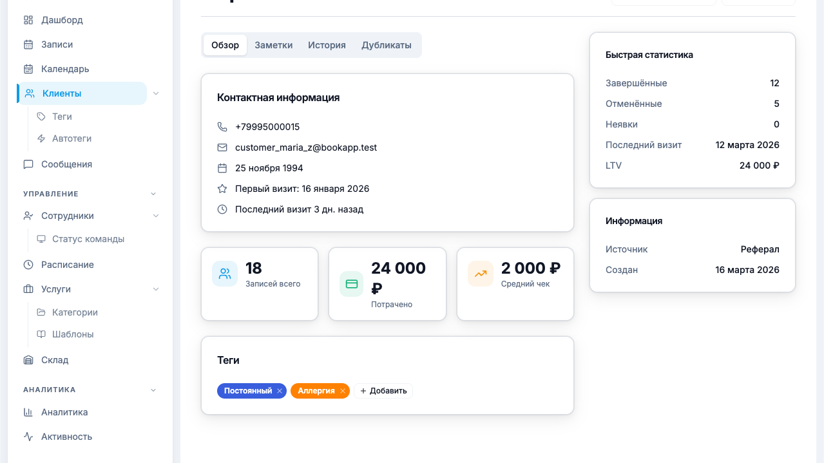Image resolution: width=824 pixels, height=463 pixels.
Task: Select the Календарь icon in sidebar
Action: pyautogui.click(x=28, y=69)
